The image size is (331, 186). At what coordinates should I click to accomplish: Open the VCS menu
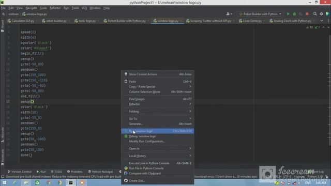(84, 8)
